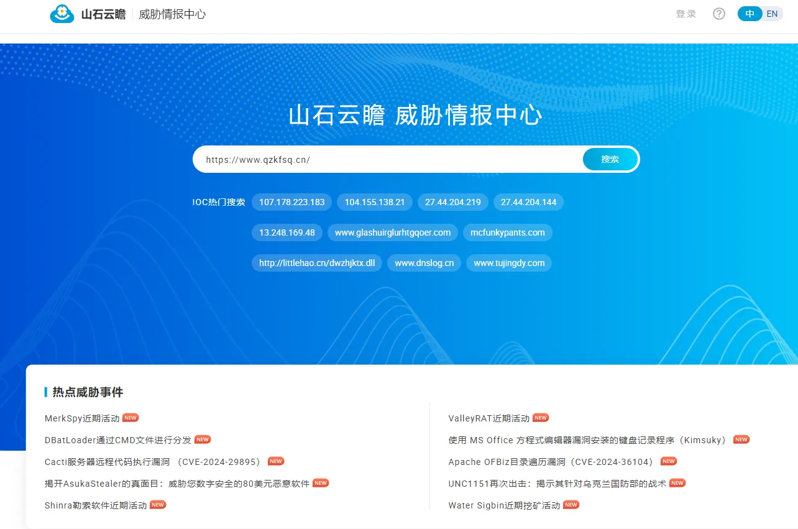Open UNC1151再次出击 event
This screenshot has width=798, height=529.
click(557, 483)
